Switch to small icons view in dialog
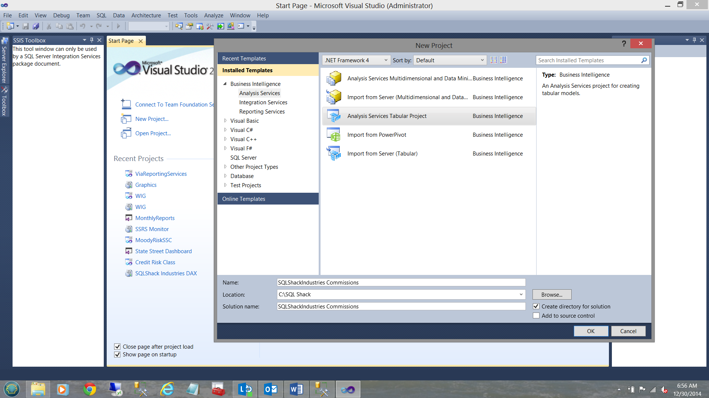709x398 pixels. [494, 60]
